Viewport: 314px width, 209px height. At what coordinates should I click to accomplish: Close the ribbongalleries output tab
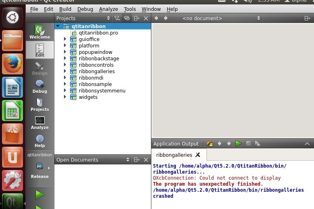(x=198, y=155)
